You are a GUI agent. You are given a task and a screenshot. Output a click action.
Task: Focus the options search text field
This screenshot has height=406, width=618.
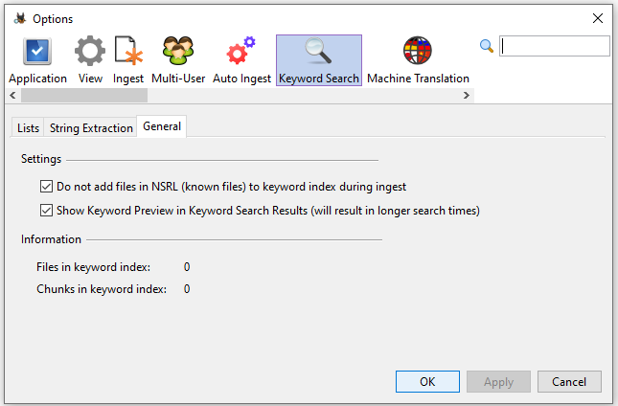(x=555, y=46)
